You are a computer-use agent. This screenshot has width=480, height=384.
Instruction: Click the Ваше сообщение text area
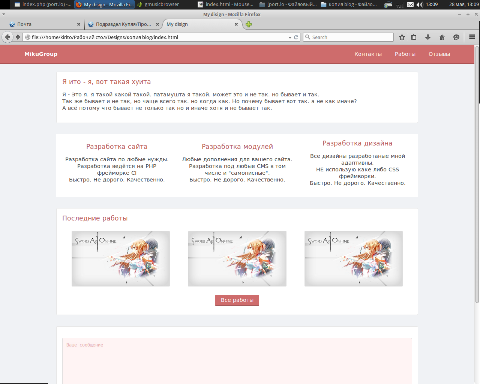point(237,361)
